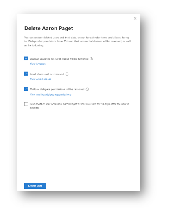The width and height of the screenshot is (177, 214).
Task: Click the Delete user button
Action: tap(35, 186)
